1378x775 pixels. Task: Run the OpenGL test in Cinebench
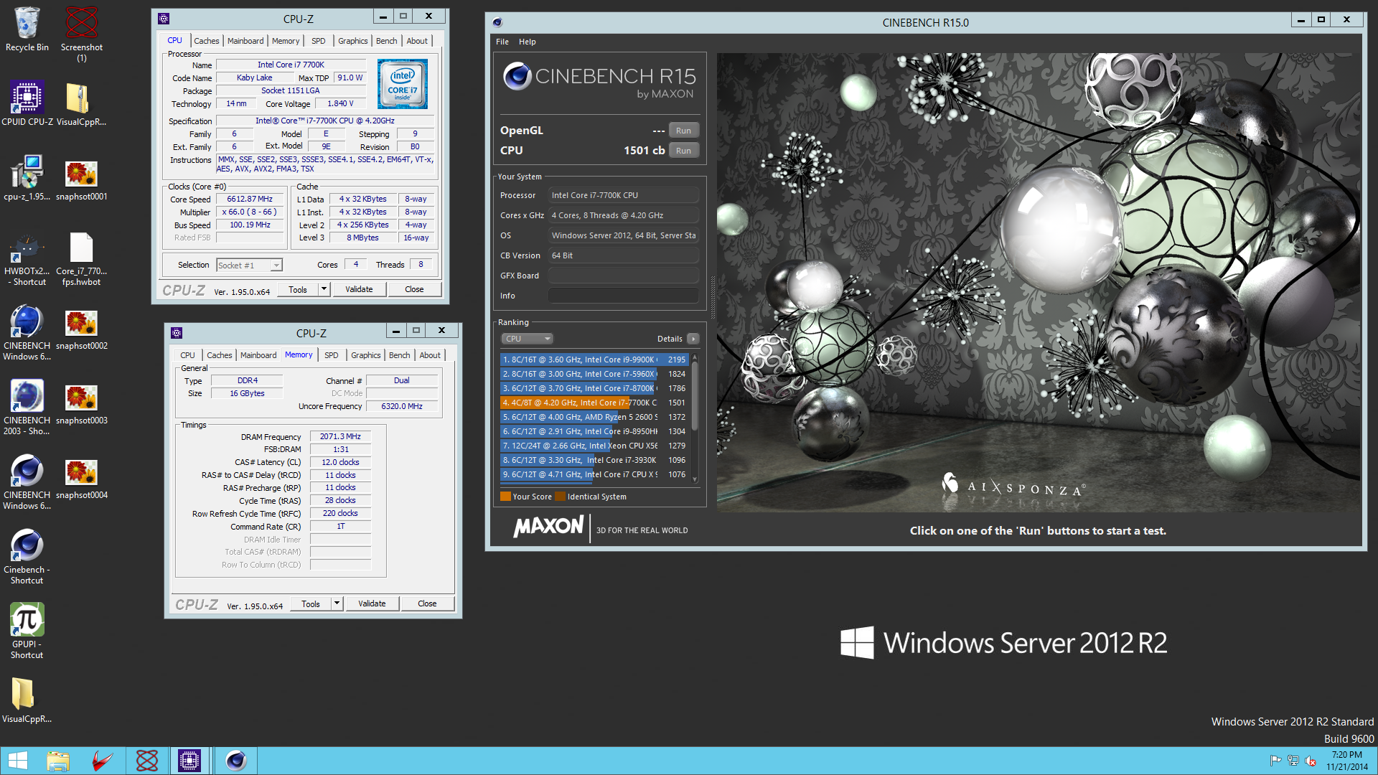[x=683, y=131]
